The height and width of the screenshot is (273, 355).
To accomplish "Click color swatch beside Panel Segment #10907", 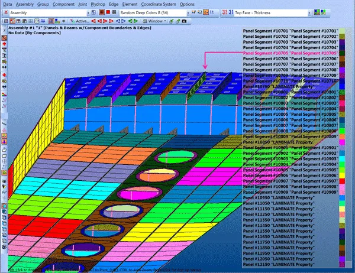I will click(342, 181).
